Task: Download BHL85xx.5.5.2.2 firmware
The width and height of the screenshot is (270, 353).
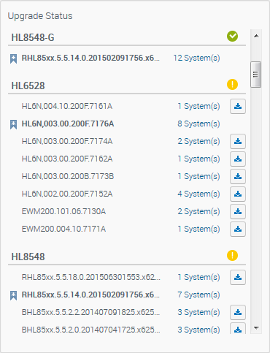Action: pos(238,312)
